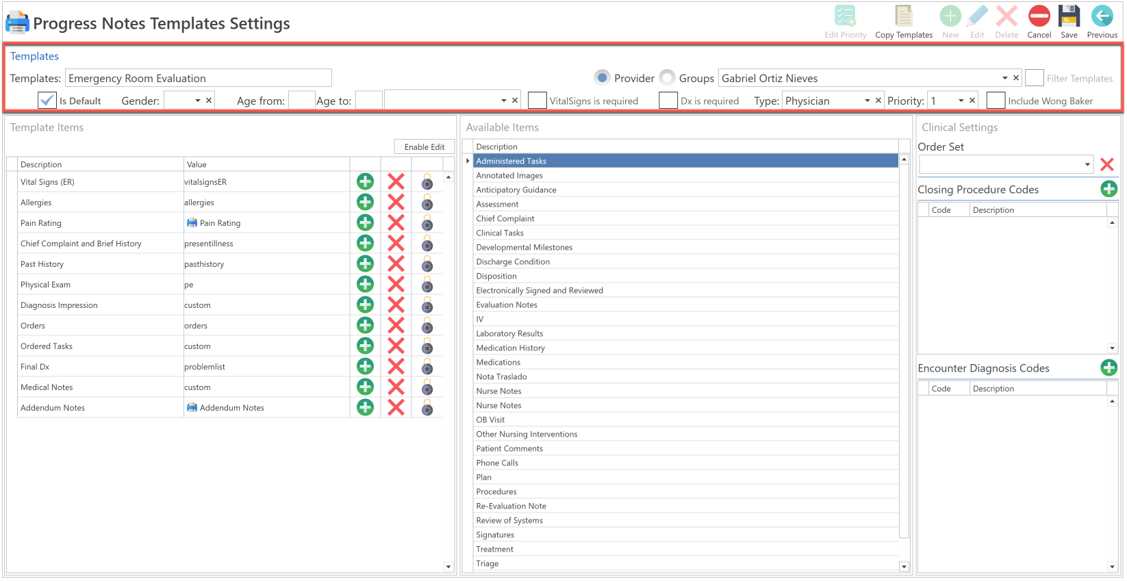Click the Templates name input field
1127x581 pixels.
(x=199, y=78)
